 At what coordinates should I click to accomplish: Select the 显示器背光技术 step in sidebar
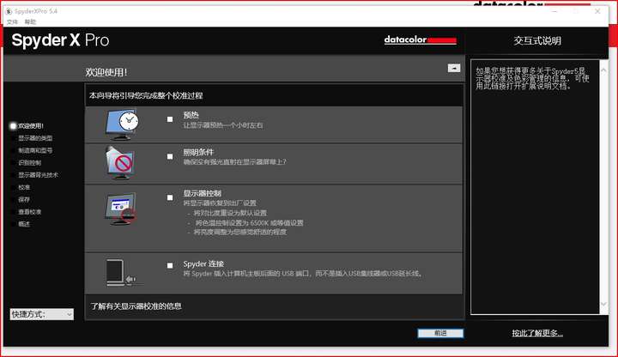38,174
